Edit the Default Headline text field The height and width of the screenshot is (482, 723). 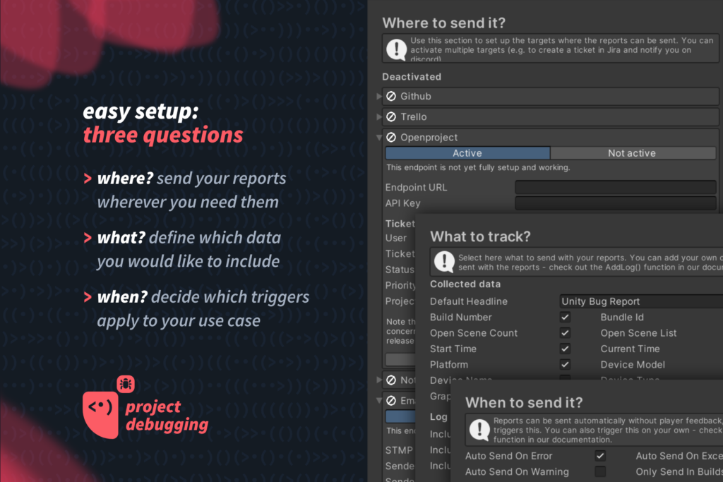(x=640, y=301)
